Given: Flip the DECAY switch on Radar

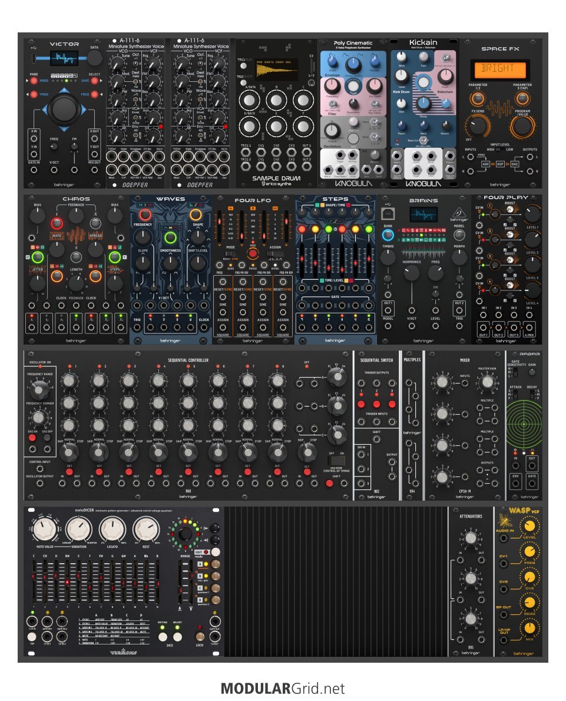Looking at the screenshot, I should pos(532,394).
